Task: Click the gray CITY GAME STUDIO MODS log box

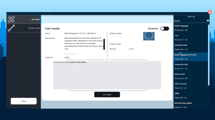Action: tap(107, 75)
